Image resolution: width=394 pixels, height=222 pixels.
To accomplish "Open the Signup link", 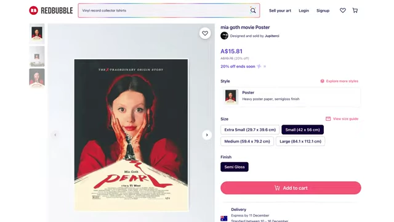I will 323,10.
